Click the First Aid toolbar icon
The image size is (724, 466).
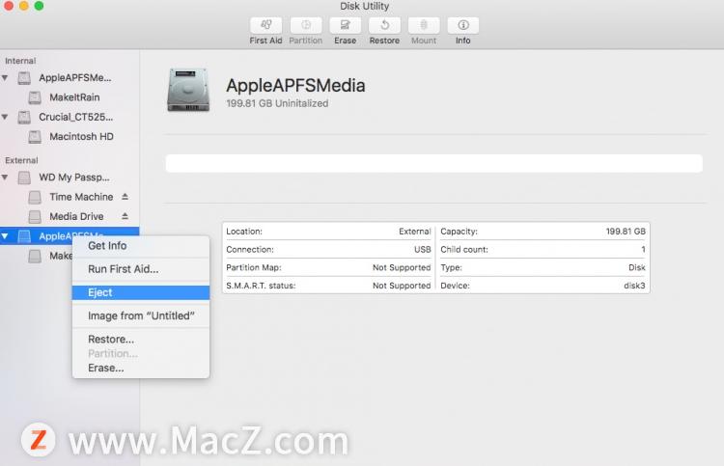point(265,25)
